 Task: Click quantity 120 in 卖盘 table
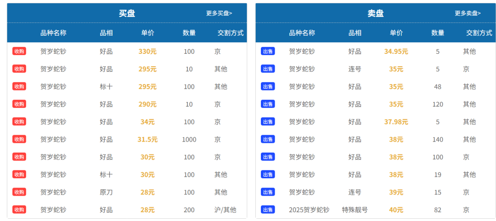438,104
